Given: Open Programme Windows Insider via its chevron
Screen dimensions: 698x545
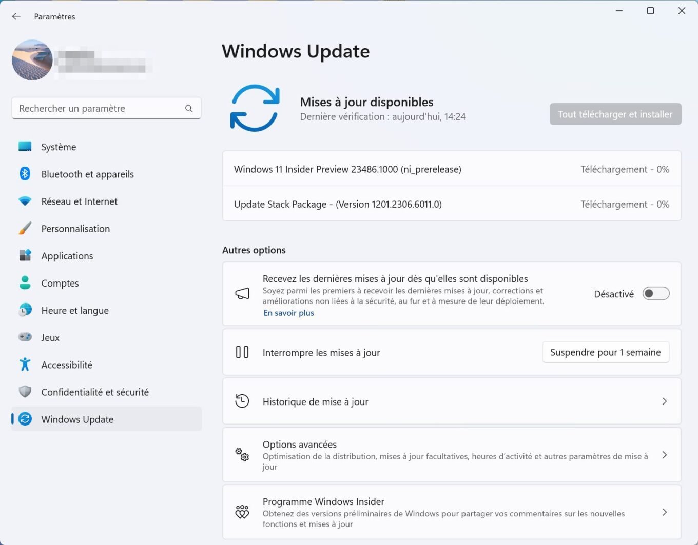Looking at the screenshot, I should coord(665,512).
